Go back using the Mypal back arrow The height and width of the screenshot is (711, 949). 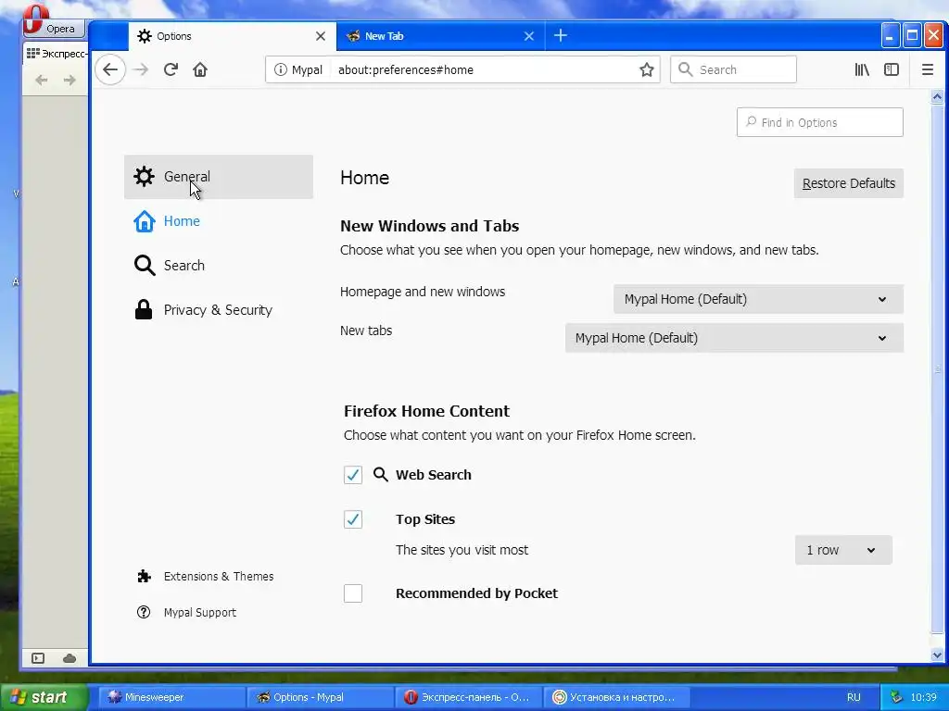point(110,69)
